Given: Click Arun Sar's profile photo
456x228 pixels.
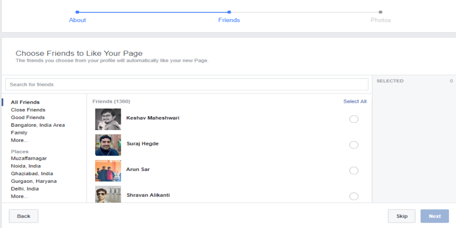Looking at the screenshot, I should (108, 171).
